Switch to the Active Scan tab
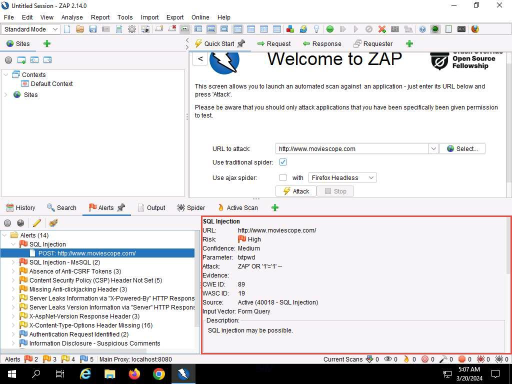512x384 pixels. click(238, 207)
